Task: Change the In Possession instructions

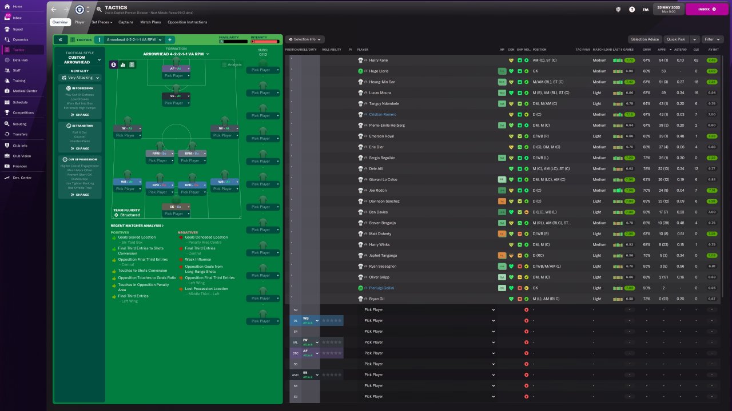Action: pyautogui.click(x=80, y=115)
